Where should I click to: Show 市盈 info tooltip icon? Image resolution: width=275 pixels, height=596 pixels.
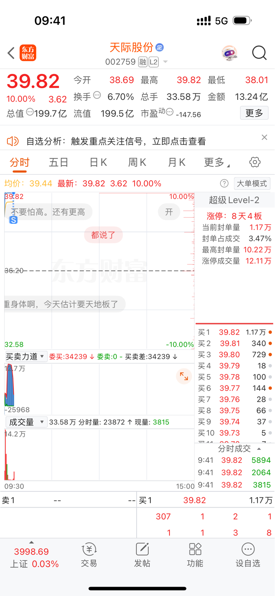click(x=170, y=112)
